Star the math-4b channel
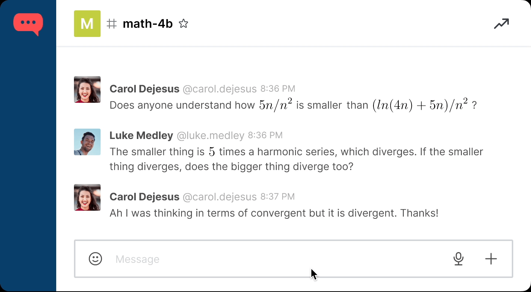Image resolution: width=531 pixels, height=292 pixels. click(183, 24)
